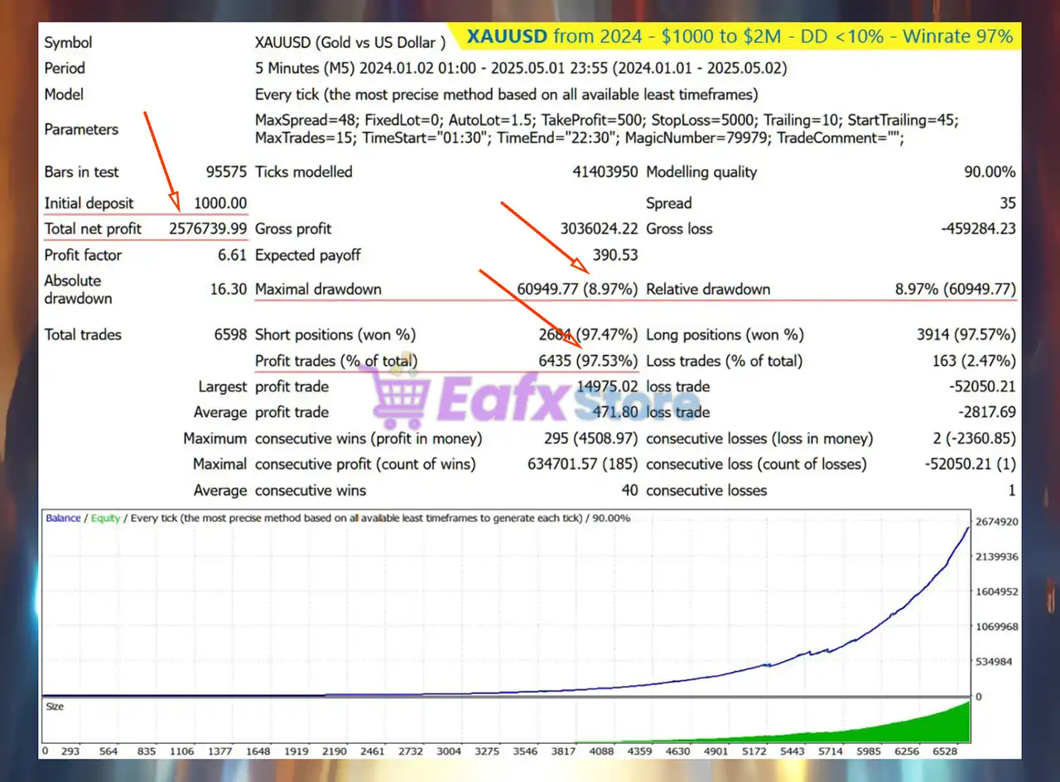This screenshot has height=782, width=1060.
Task: Click the Profit trades value 6435 (97.53%)
Action: (587, 361)
